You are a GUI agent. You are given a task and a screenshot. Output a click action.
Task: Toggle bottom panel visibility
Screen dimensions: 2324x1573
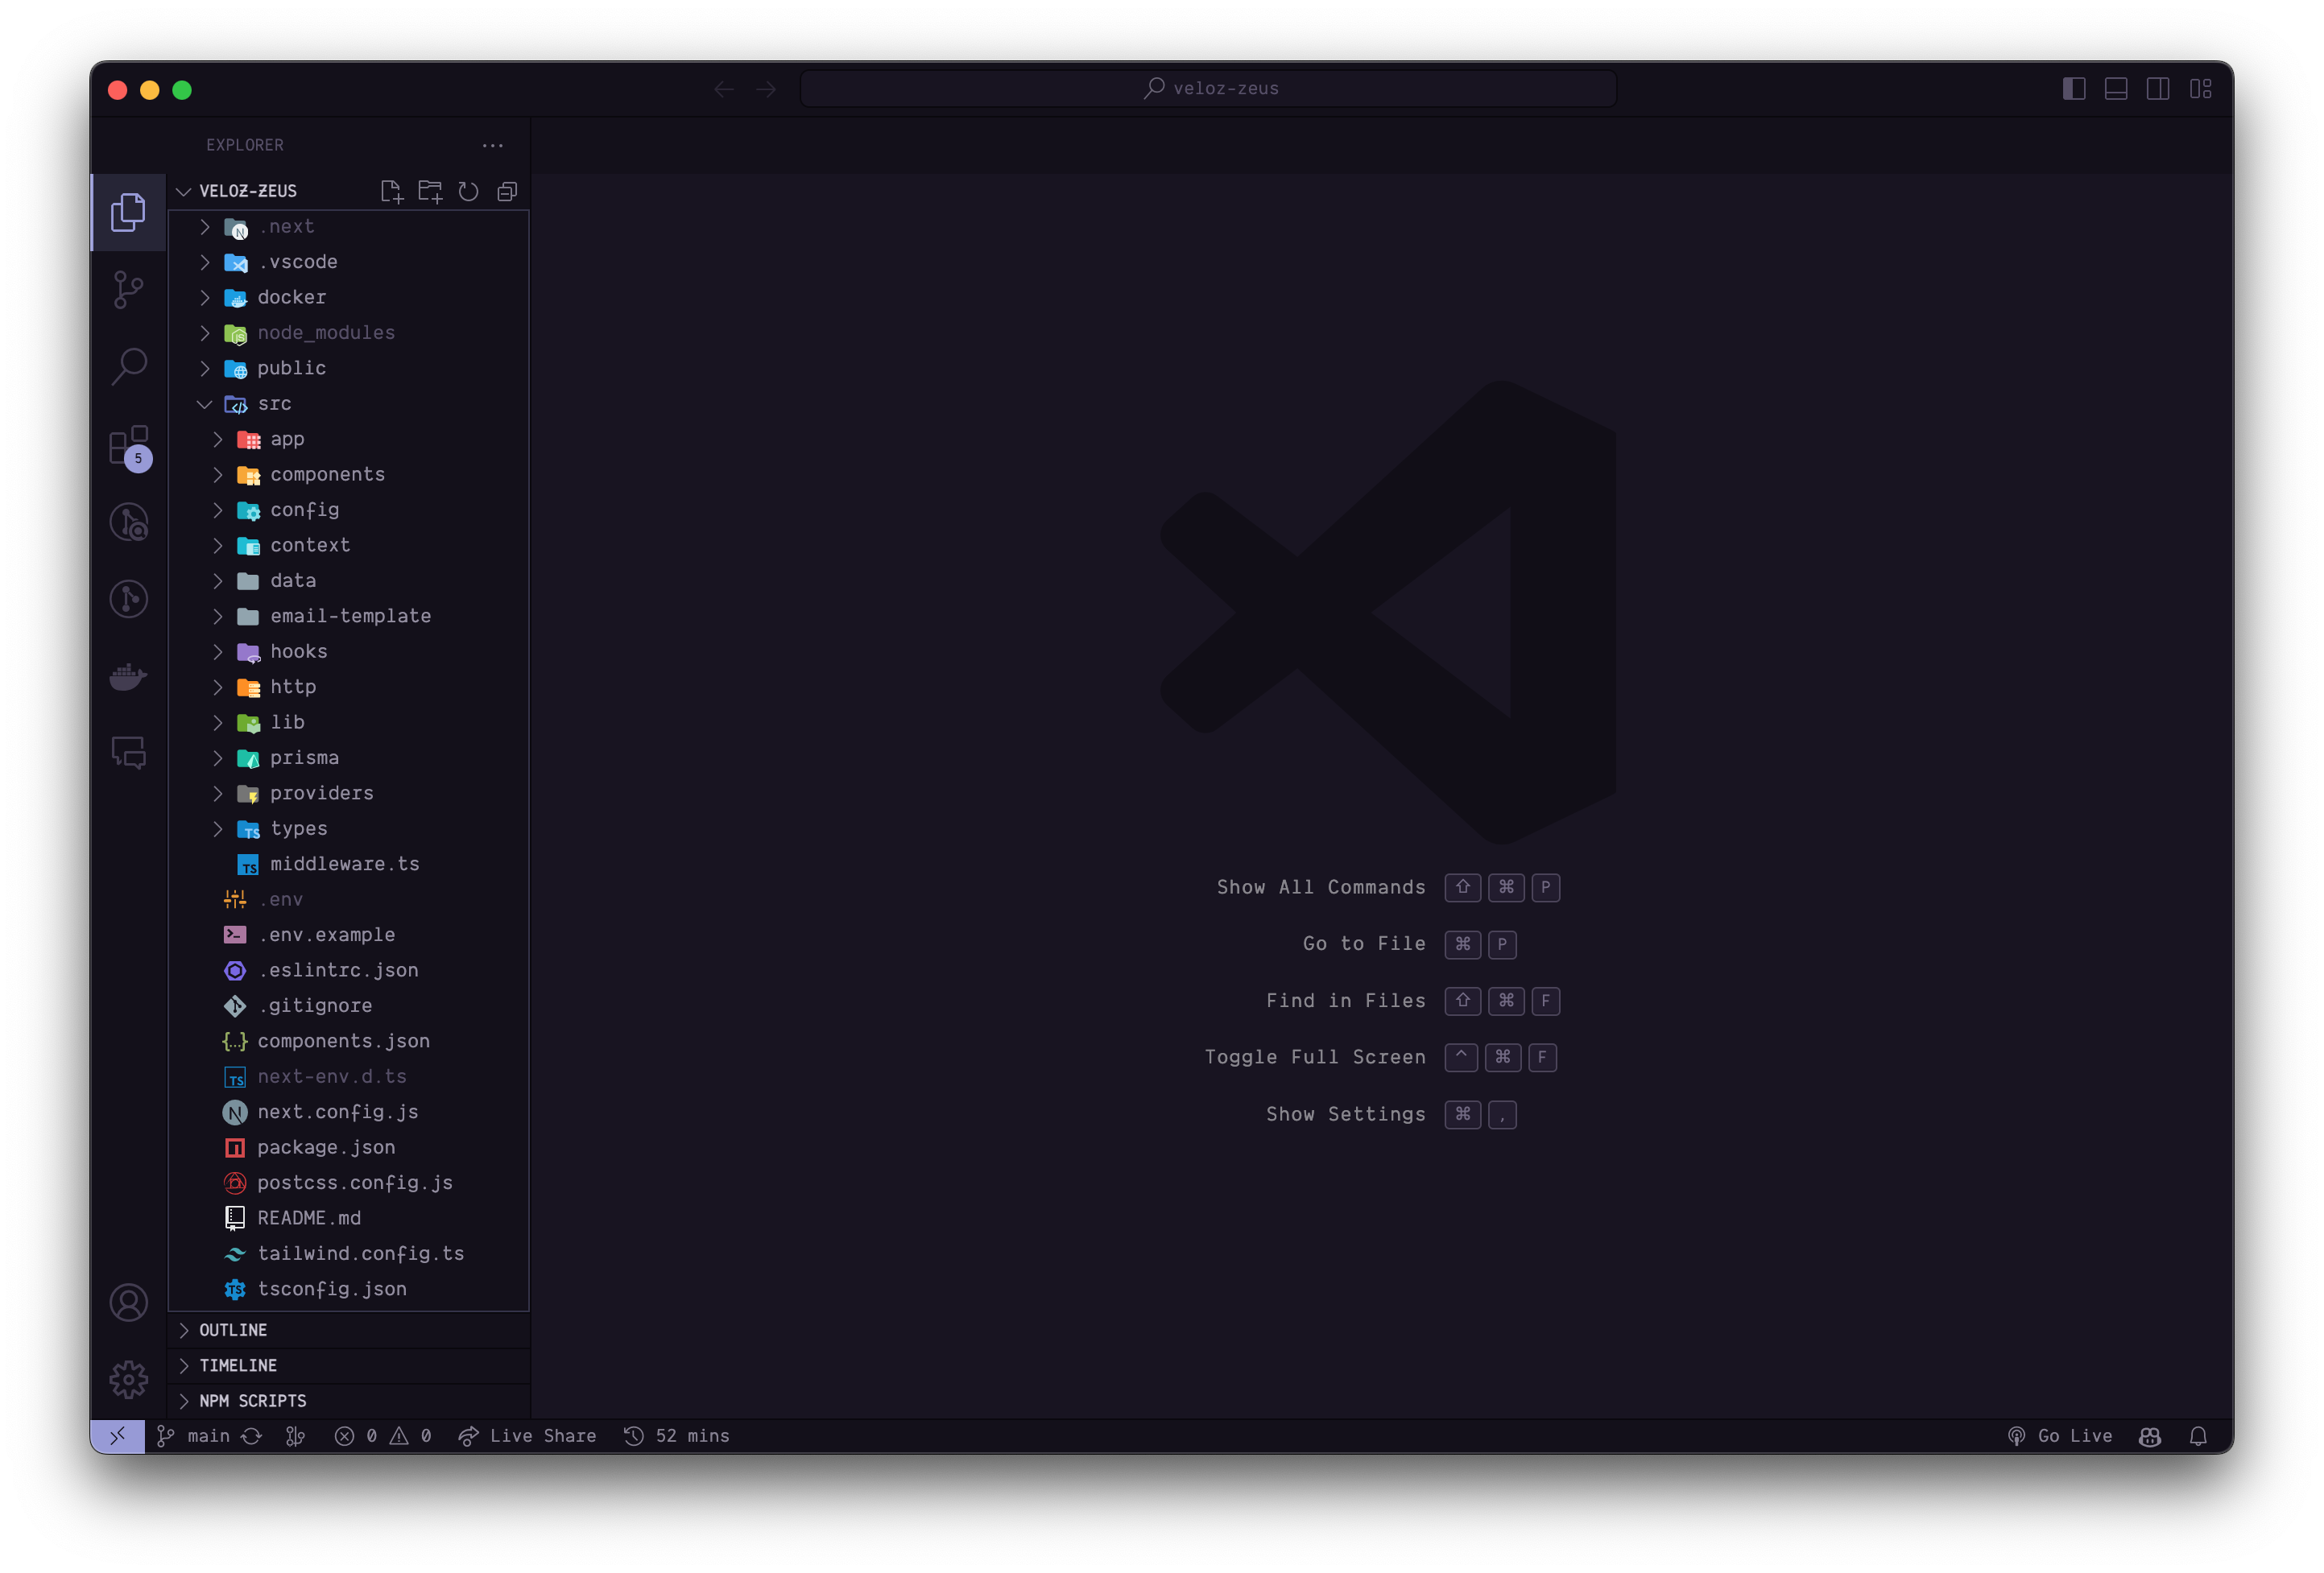click(x=2116, y=89)
